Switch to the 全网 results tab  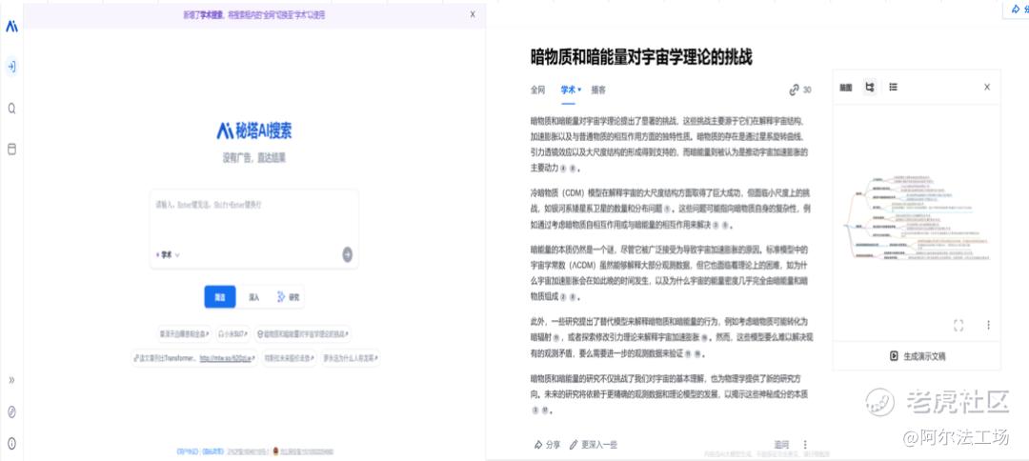pyautogui.click(x=537, y=90)
